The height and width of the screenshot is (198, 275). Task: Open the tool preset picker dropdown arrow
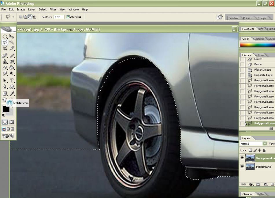click(13, 17)
